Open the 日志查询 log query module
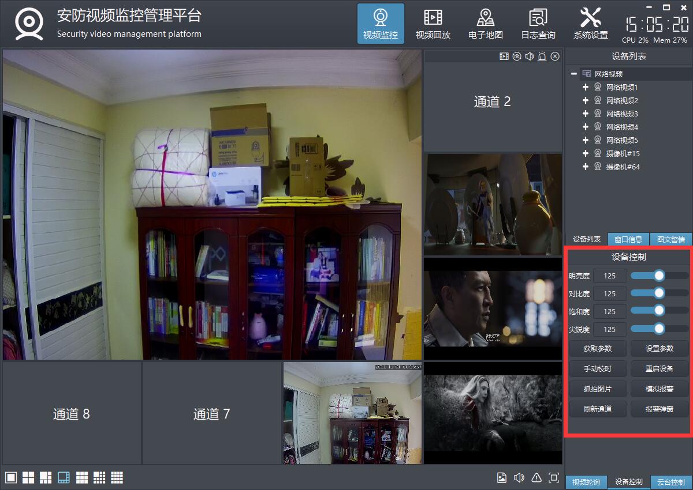 538,24
